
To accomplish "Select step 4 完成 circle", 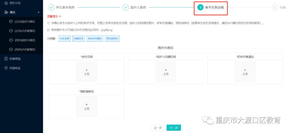I will [x=275, y=7].
